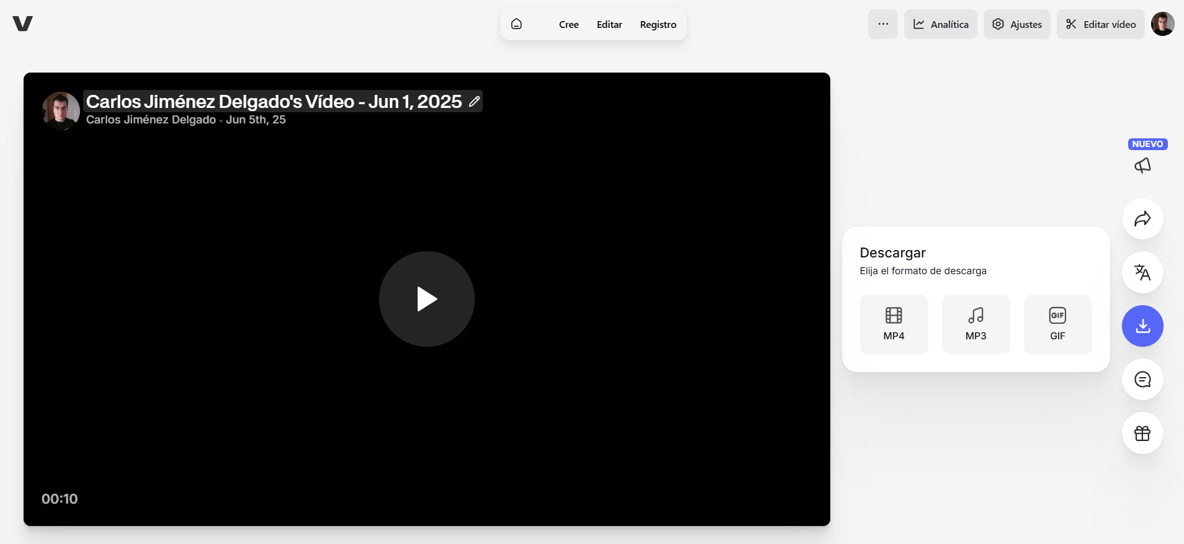Screen dimensions: 1184x544
Task: Open the Editar menu item
Action: pyautogui.click(x=609, y=25)
